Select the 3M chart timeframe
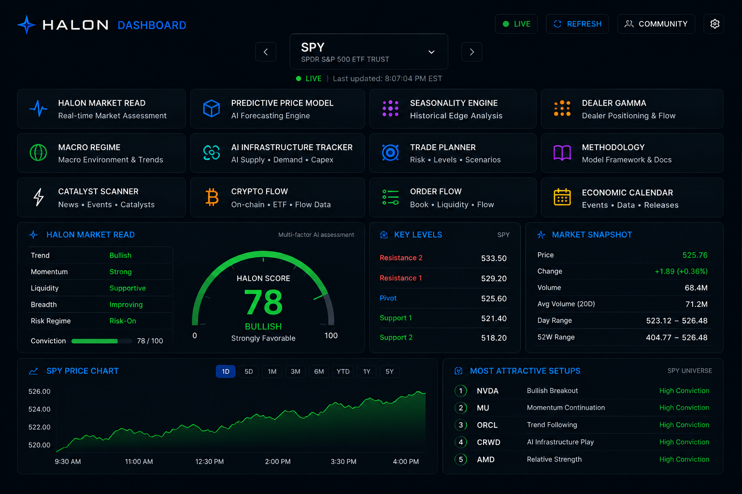This screenshot has height=494, width=742. pyautogui.click(x=296, y=371)
